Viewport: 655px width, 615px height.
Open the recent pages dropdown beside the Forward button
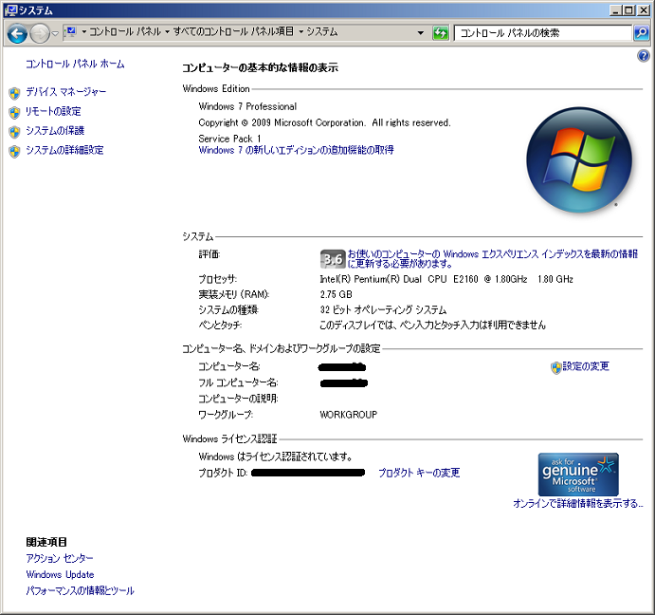56,33
